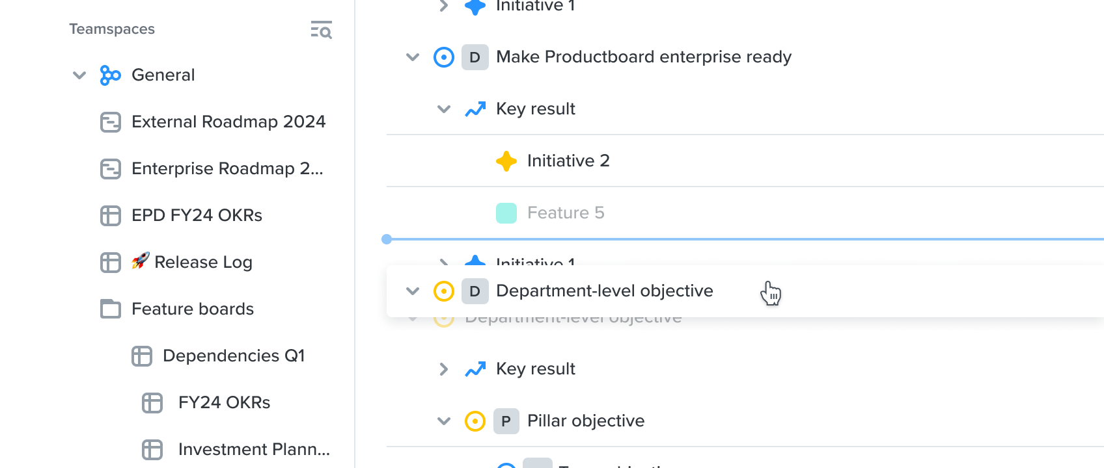Collapse the General teamspace
The width and height of the screenshot is (1104, 468).
click(x=79, y=75)
